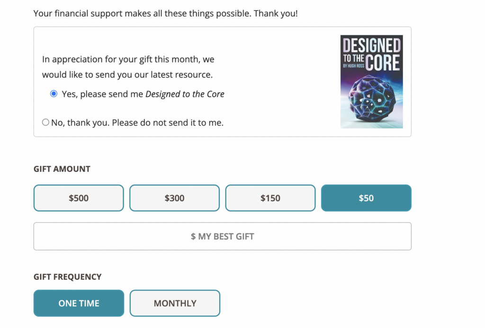Choose the 'No, thank you' radio button
The width and height of the screenshot is (485, 328).
pos(45,123)
